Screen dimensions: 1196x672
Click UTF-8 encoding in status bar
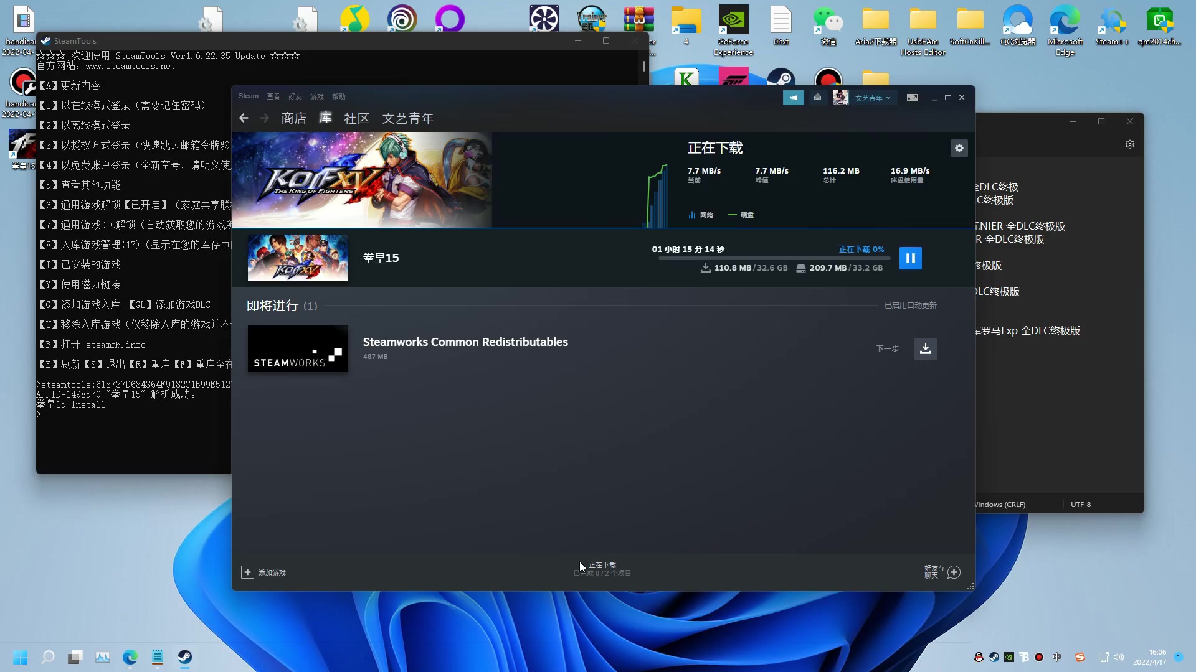click(1081, 505)
